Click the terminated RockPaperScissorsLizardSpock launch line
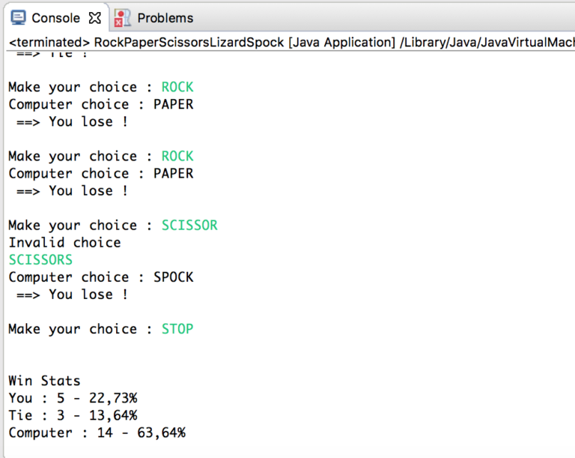 pyautogui.click(x=291, y=43)
